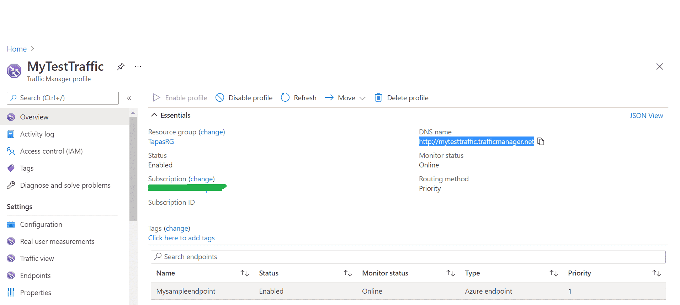Click the Real user measurements icon
Image resolution: width=680 pixels, height=305 pixels.
click(11, 241)
